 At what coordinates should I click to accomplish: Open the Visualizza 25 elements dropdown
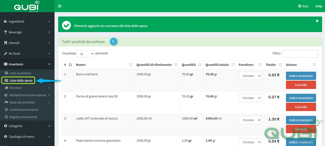click(86, 54)
